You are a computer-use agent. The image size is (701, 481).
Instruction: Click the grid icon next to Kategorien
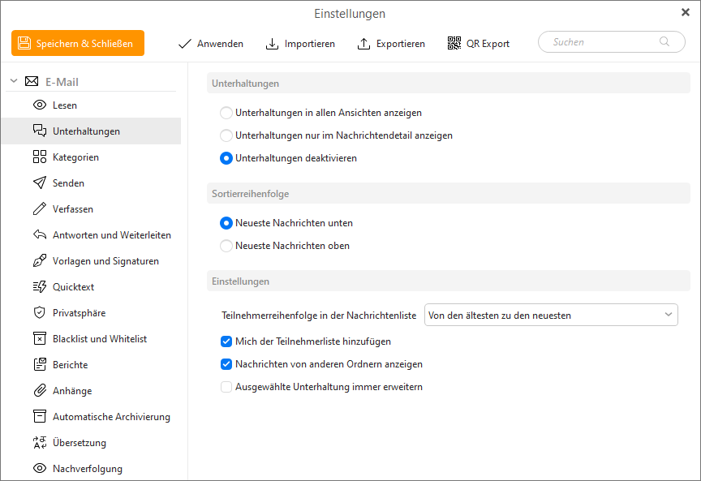(x=39, y=157)
